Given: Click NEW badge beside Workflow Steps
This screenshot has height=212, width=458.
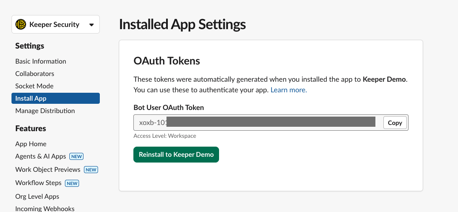Looking at the screenshot, I should pos(72,183).
